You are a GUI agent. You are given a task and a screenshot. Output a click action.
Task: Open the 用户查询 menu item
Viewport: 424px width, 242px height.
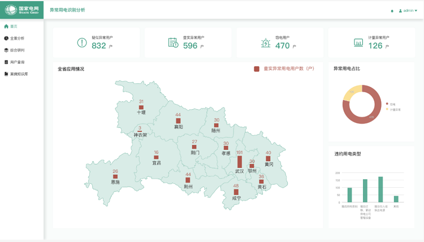pyautogui.click(x=18, y=62)
